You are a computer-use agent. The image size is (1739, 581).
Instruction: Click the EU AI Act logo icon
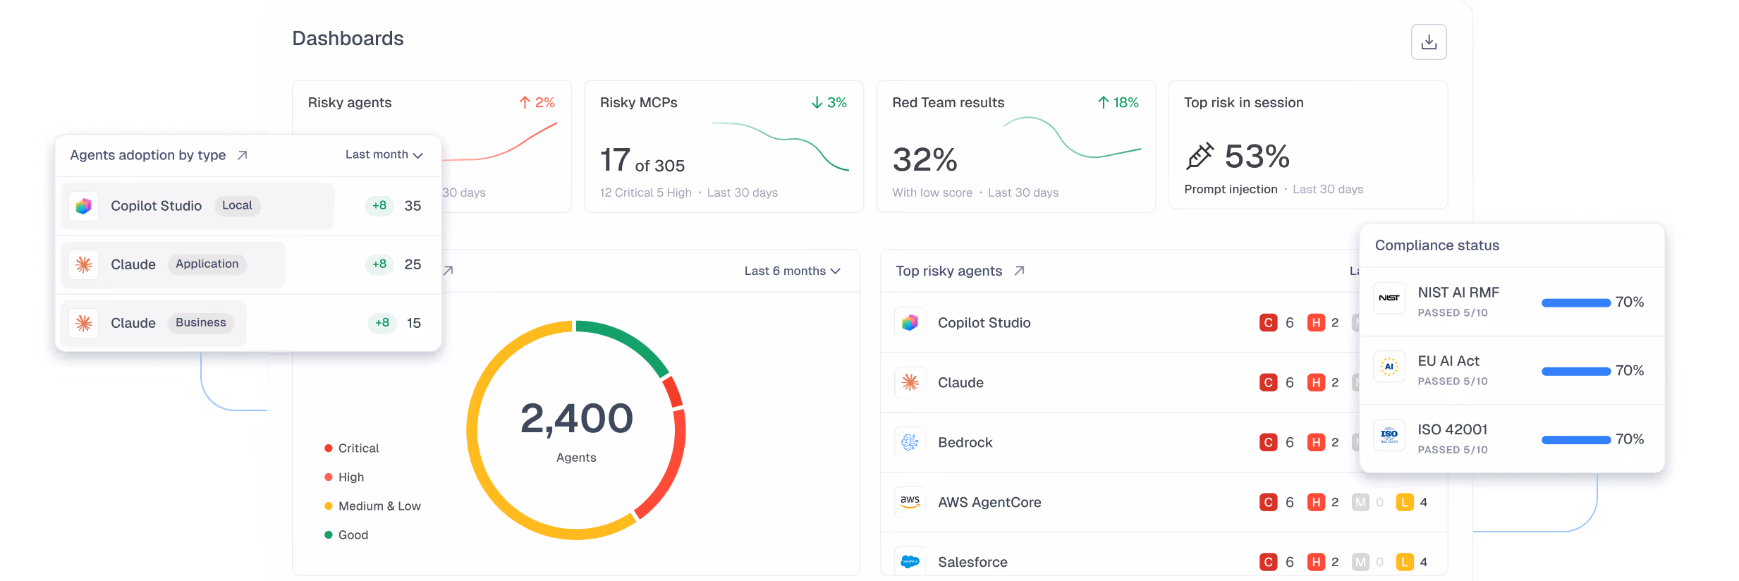point(1389,367)
